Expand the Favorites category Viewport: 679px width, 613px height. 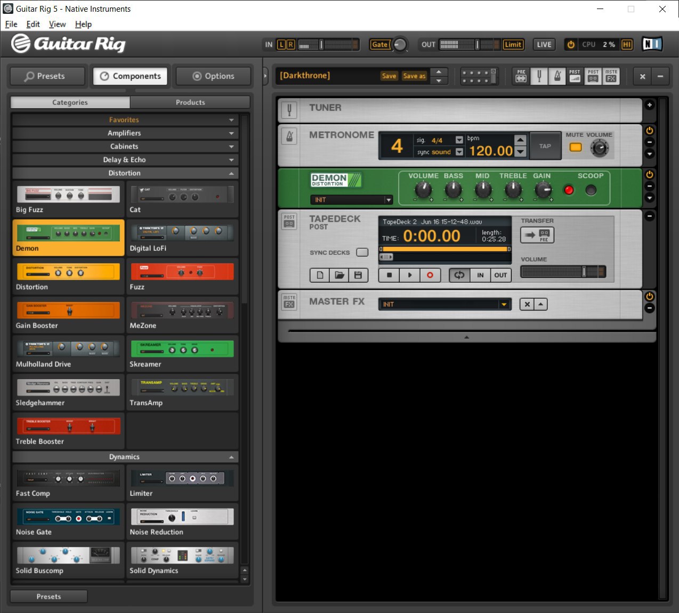[125, 120]
